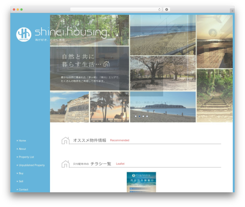
Task: Click the cherry blossom tree photo
Action: (x=163, y=73)
